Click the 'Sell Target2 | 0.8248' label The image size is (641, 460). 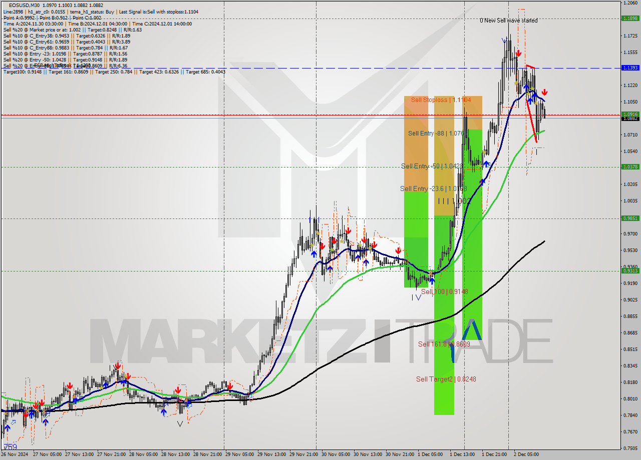click(x=446, y=379)
